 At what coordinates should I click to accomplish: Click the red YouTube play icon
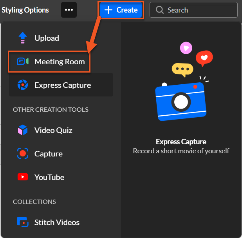(23, 177)
